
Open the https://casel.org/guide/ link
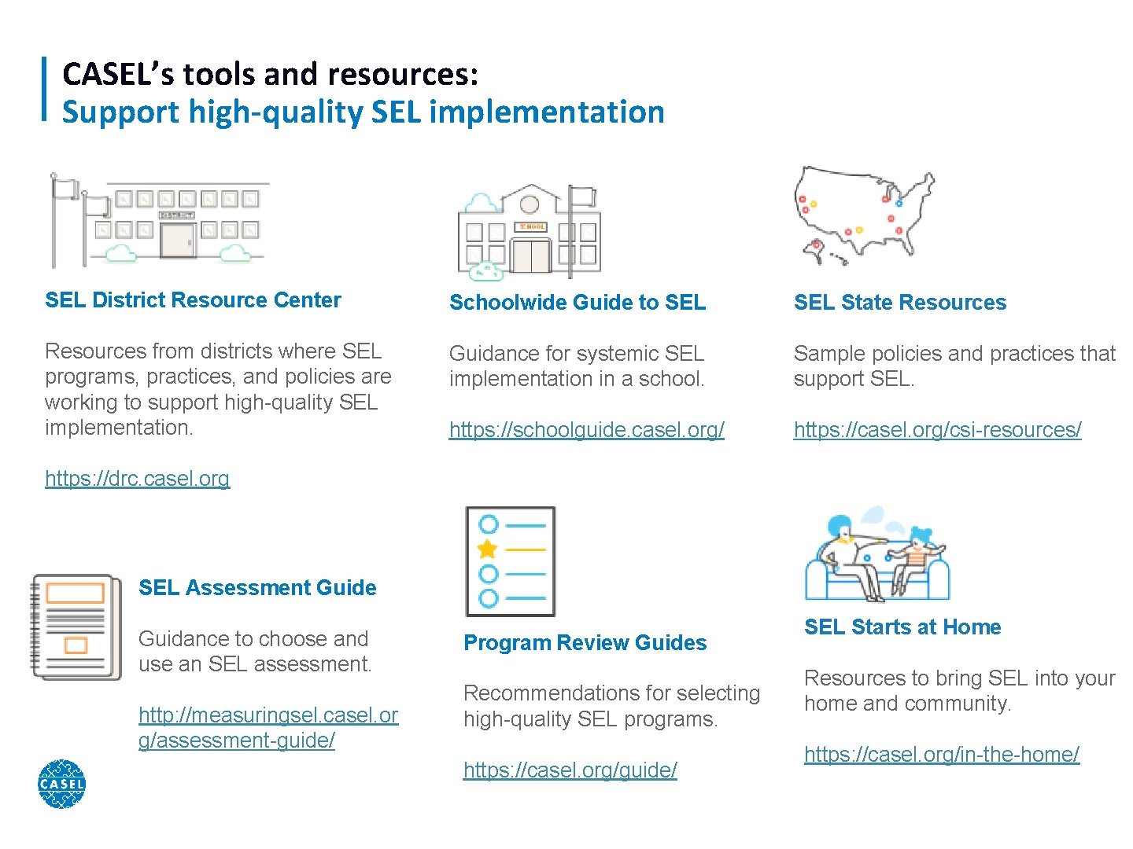pos(570,770)
